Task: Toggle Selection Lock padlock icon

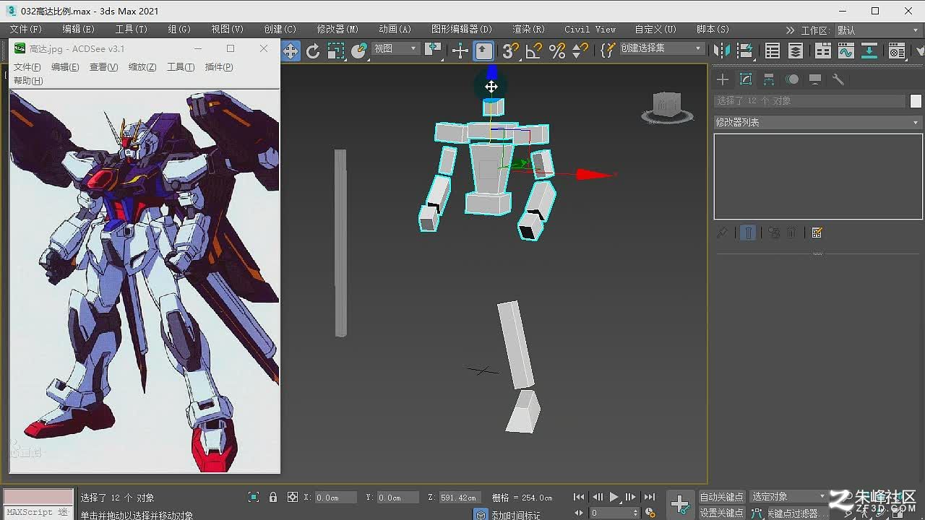Action: point(273,497)
